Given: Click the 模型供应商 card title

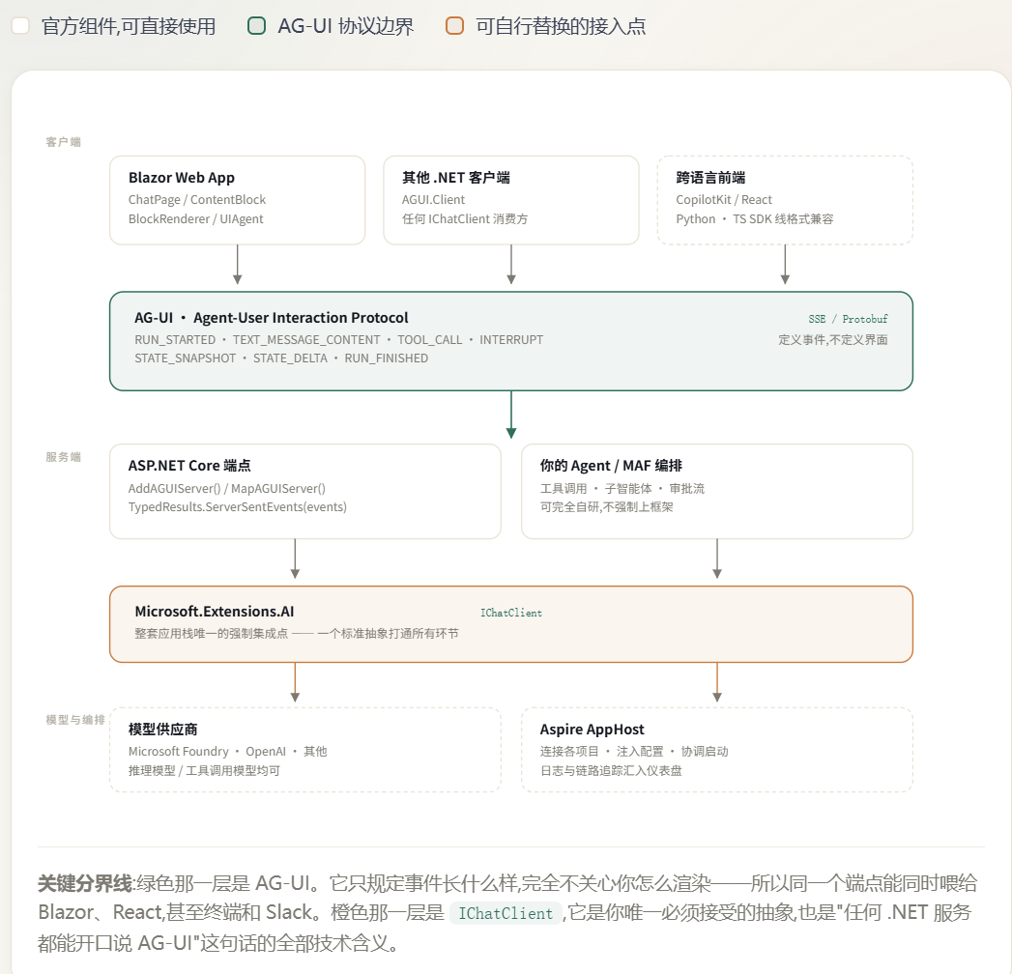Looking at the screenshot, I should pos(162,729).
